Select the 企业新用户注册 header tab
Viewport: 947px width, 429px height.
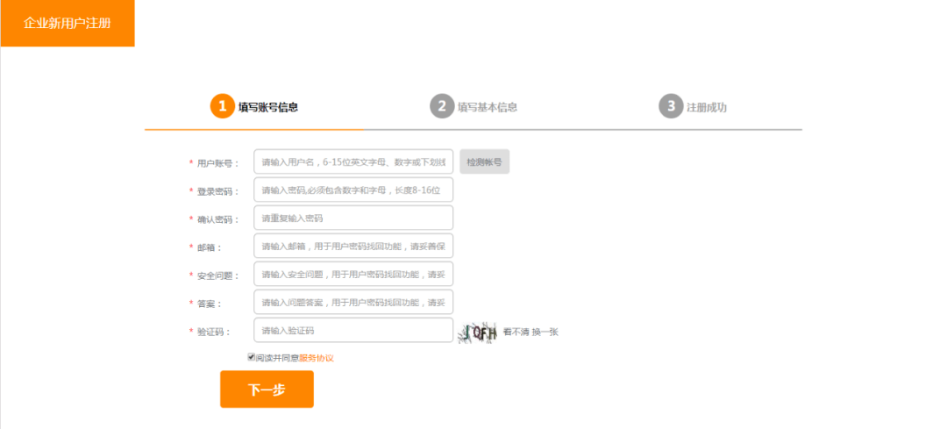coord(68,23)
